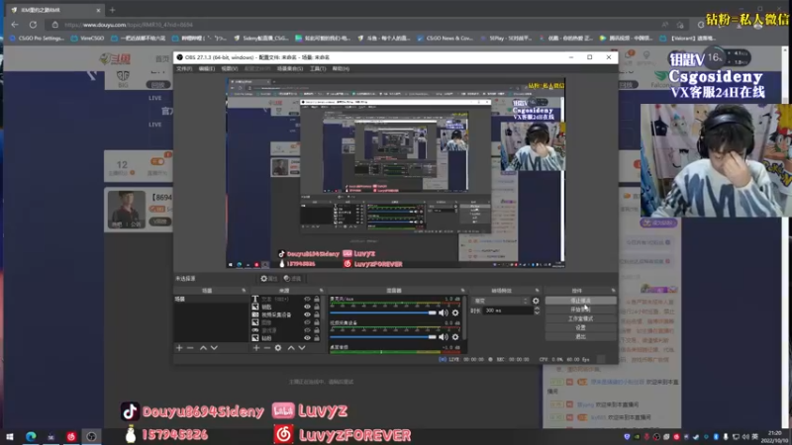Open the Scene Collection menu in OBS
Viewport: 792px width, 445px height.
[x=290, y=68]
